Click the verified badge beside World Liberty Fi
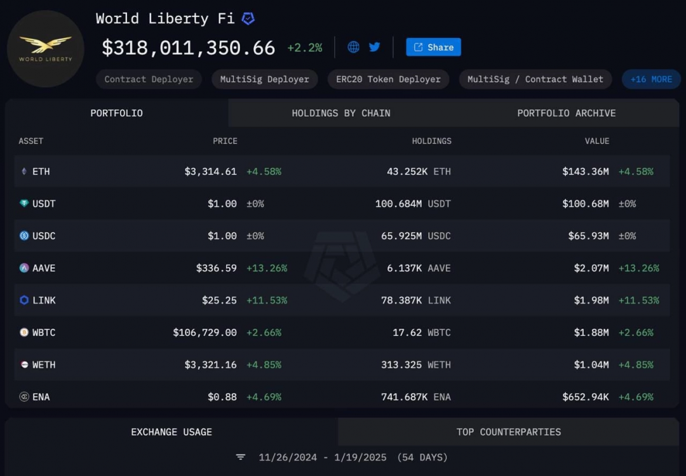 248,18
